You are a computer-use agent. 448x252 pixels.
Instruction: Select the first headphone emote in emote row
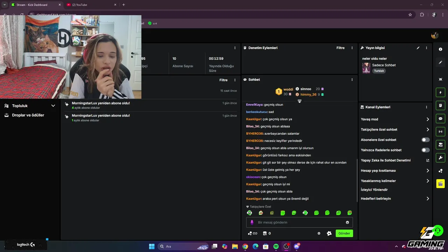click(250, 213)
